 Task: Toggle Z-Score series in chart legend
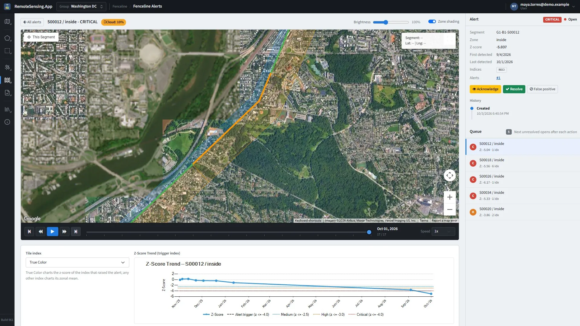coord(213,315)
